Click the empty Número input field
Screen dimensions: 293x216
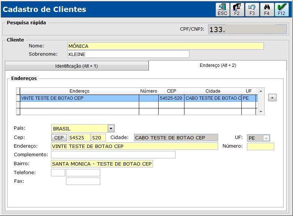click(260, 146)
